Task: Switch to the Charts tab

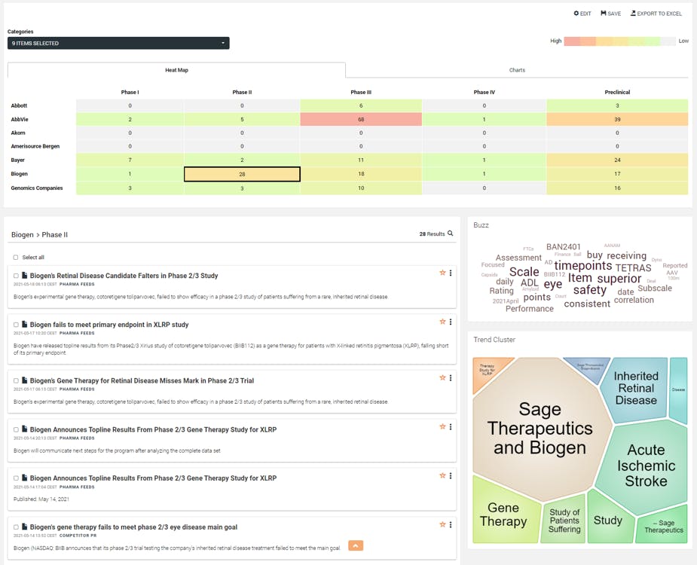Action: [517, 70]
